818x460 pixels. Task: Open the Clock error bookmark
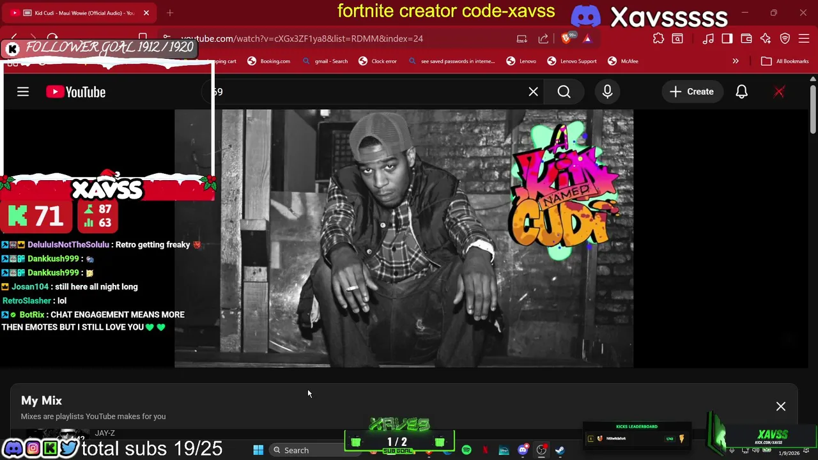pos(378,61)
